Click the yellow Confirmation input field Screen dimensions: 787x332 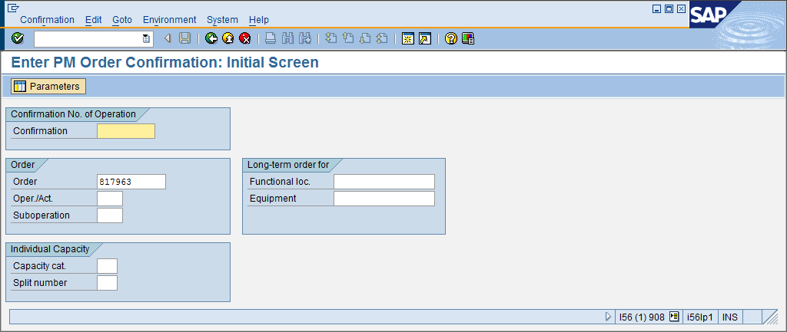[126, 130]
